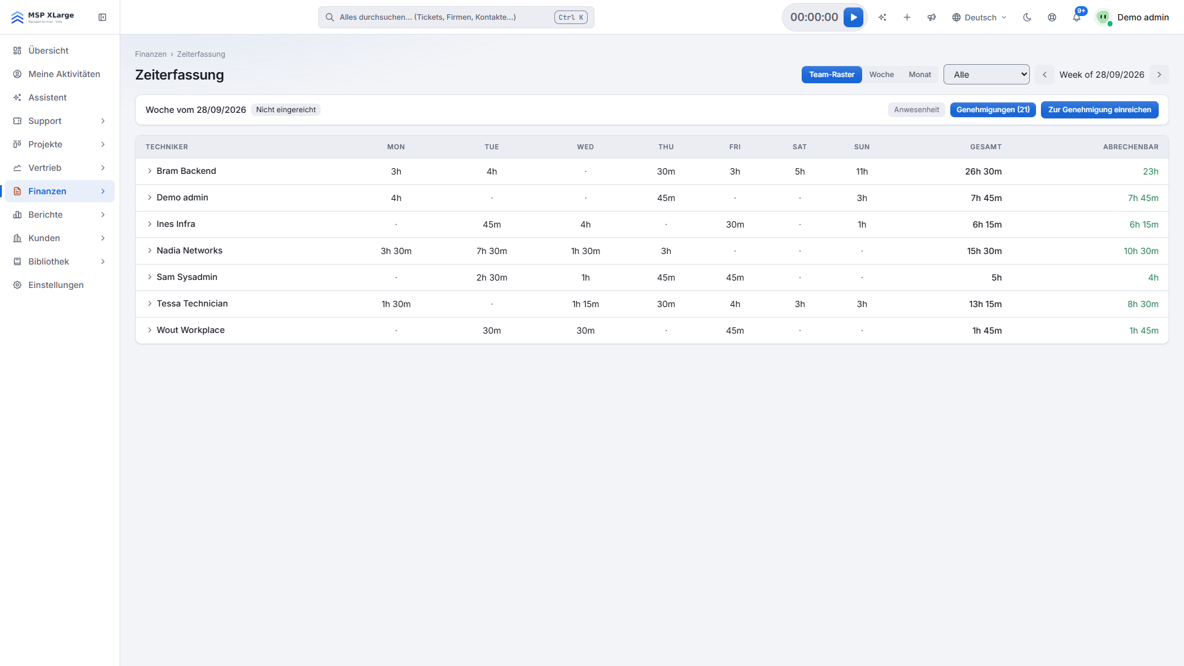1184x666 pixels.
Task: Expand the Bibliothek section
Action: [x=60, y=261]
